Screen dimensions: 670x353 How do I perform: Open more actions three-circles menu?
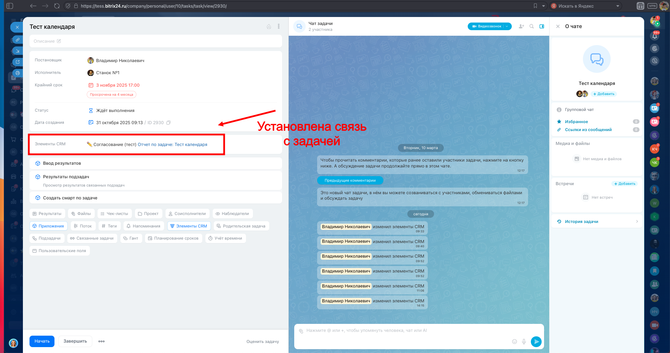tap(101, 342)
